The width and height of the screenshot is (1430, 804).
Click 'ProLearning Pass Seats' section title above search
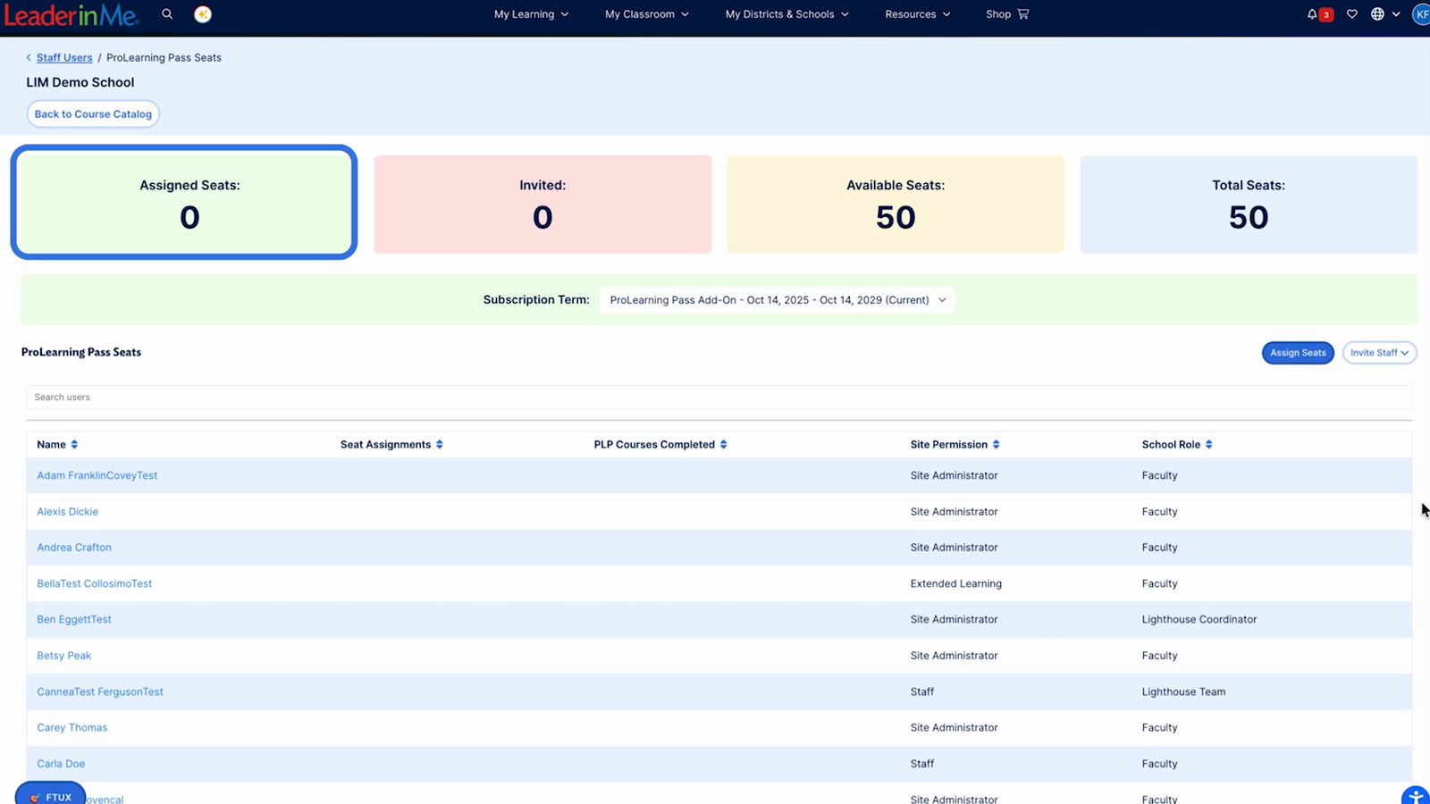click(81, 352)
